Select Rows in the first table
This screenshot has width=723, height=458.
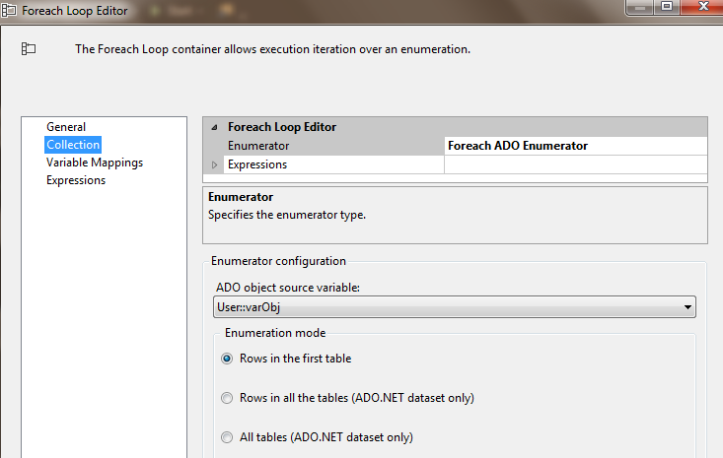click(x=229, y=359)
